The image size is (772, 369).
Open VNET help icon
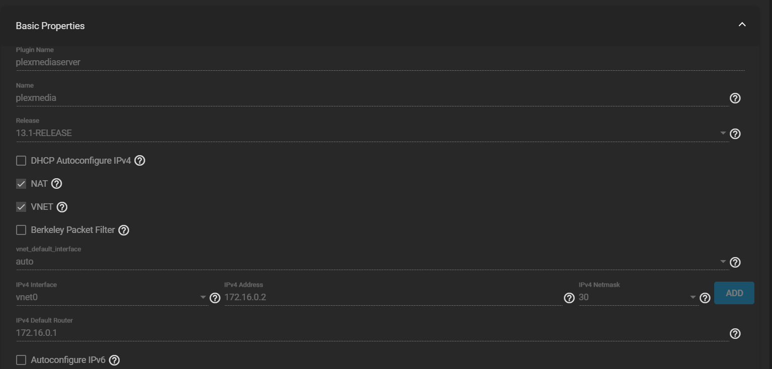pos(62,207)
